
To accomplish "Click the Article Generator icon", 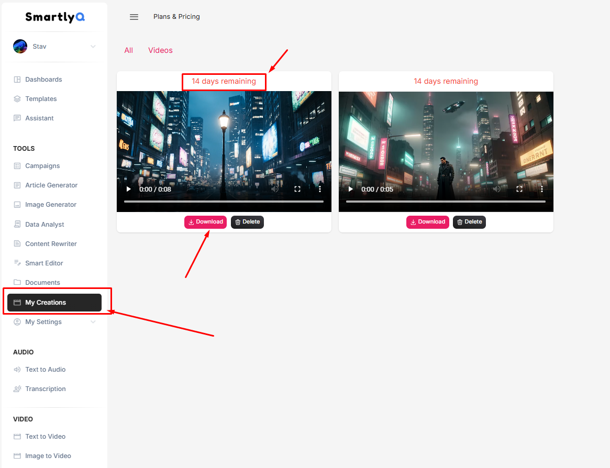I will click(17, 185).
